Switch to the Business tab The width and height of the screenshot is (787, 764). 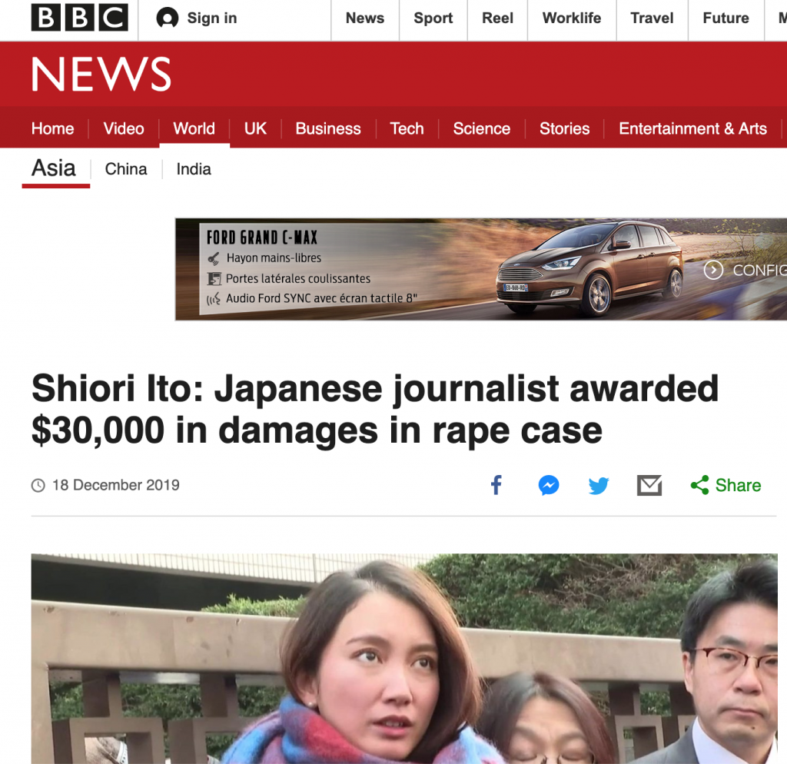pyautogui.click(x=328, y=128)
